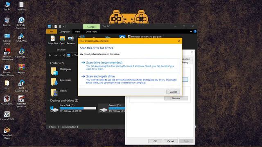Collapse the Explorer ribbon with chevron
Image resolution: width=262 pixels, height=147 pixels.
point(191,31)
